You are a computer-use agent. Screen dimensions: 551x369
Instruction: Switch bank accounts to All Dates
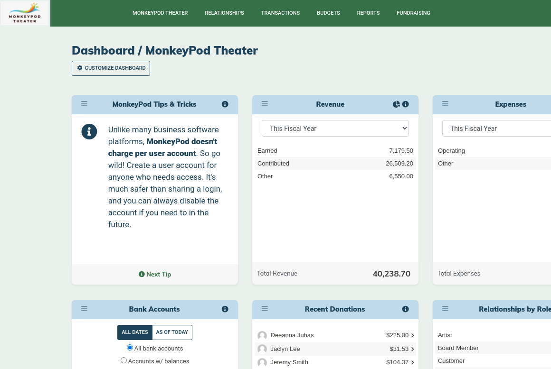[135, 332]
